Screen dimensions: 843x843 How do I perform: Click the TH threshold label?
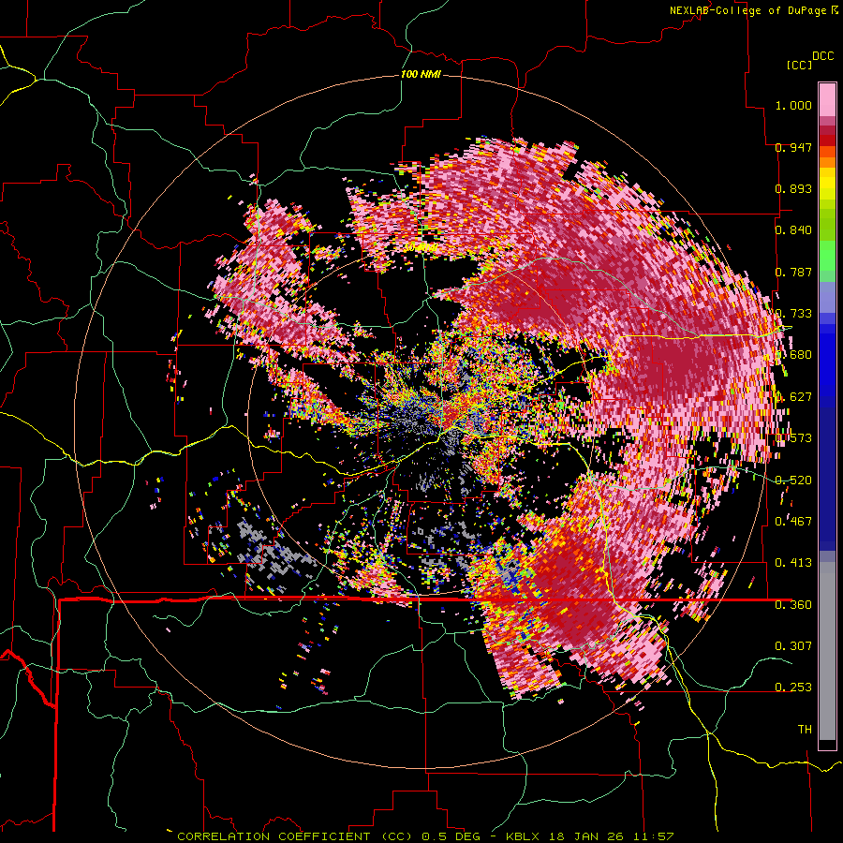coord(805,730)
